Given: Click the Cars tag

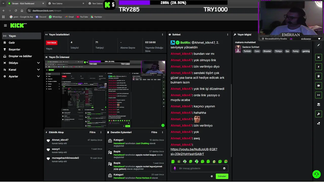Looking at the screenshot, I should 257,51.
